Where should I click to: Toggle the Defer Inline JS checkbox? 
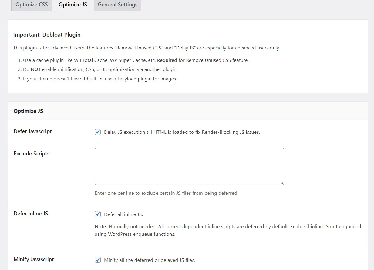98,214
